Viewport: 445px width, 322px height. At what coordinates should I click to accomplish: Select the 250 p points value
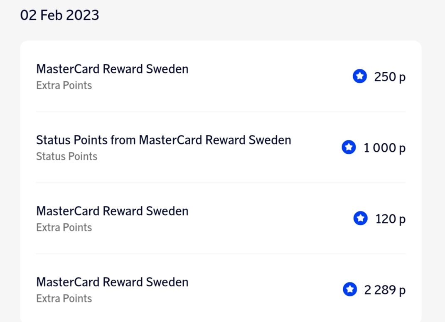[x=390, y=77]
